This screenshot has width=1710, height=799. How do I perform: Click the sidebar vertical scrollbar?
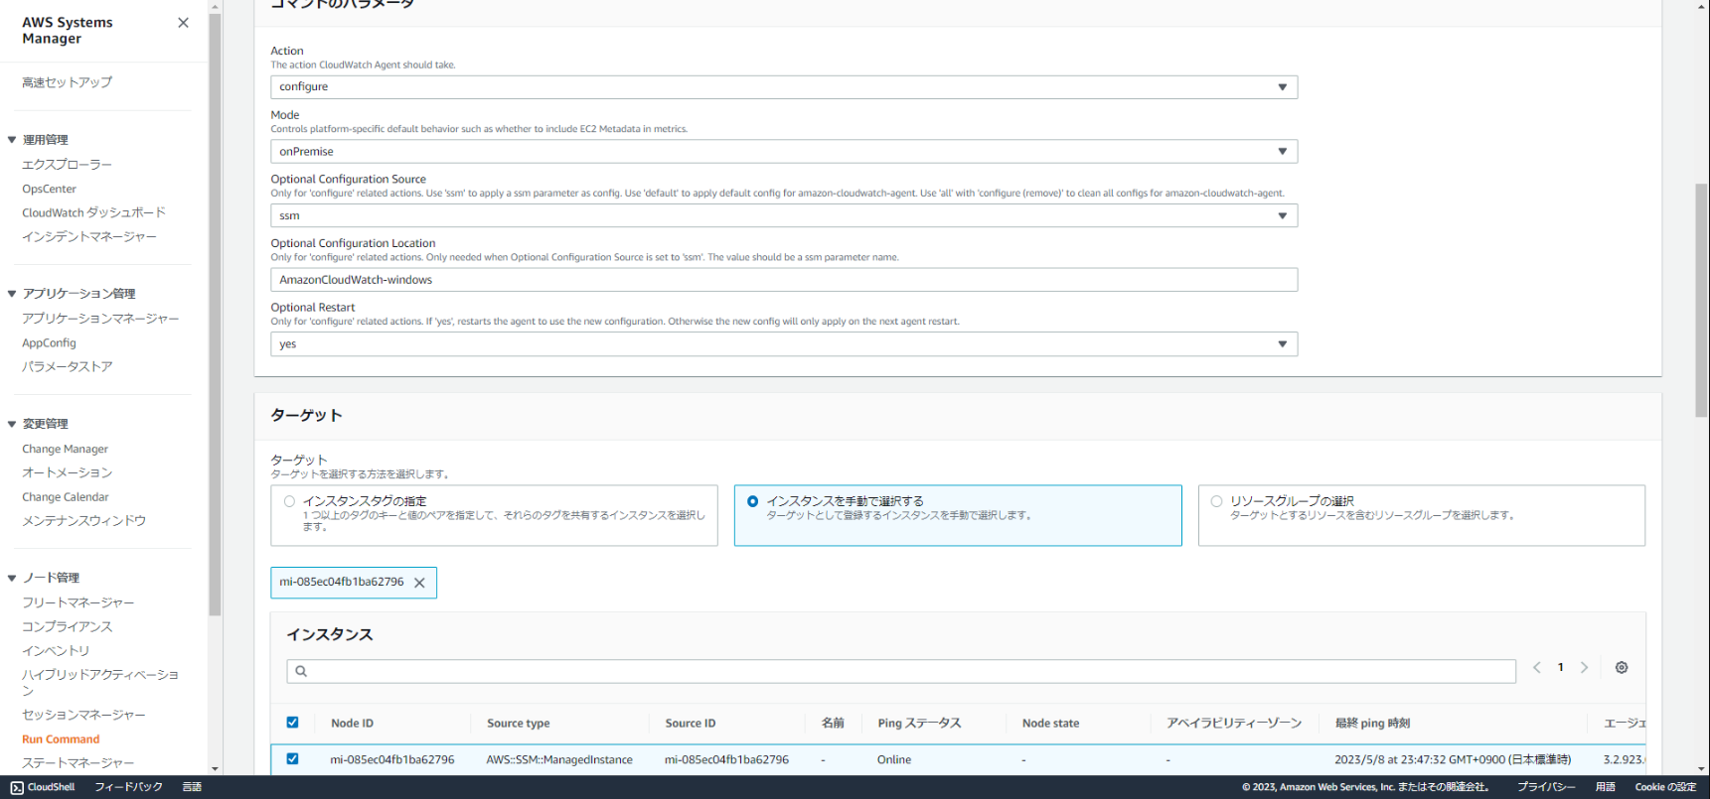[215, 316]
